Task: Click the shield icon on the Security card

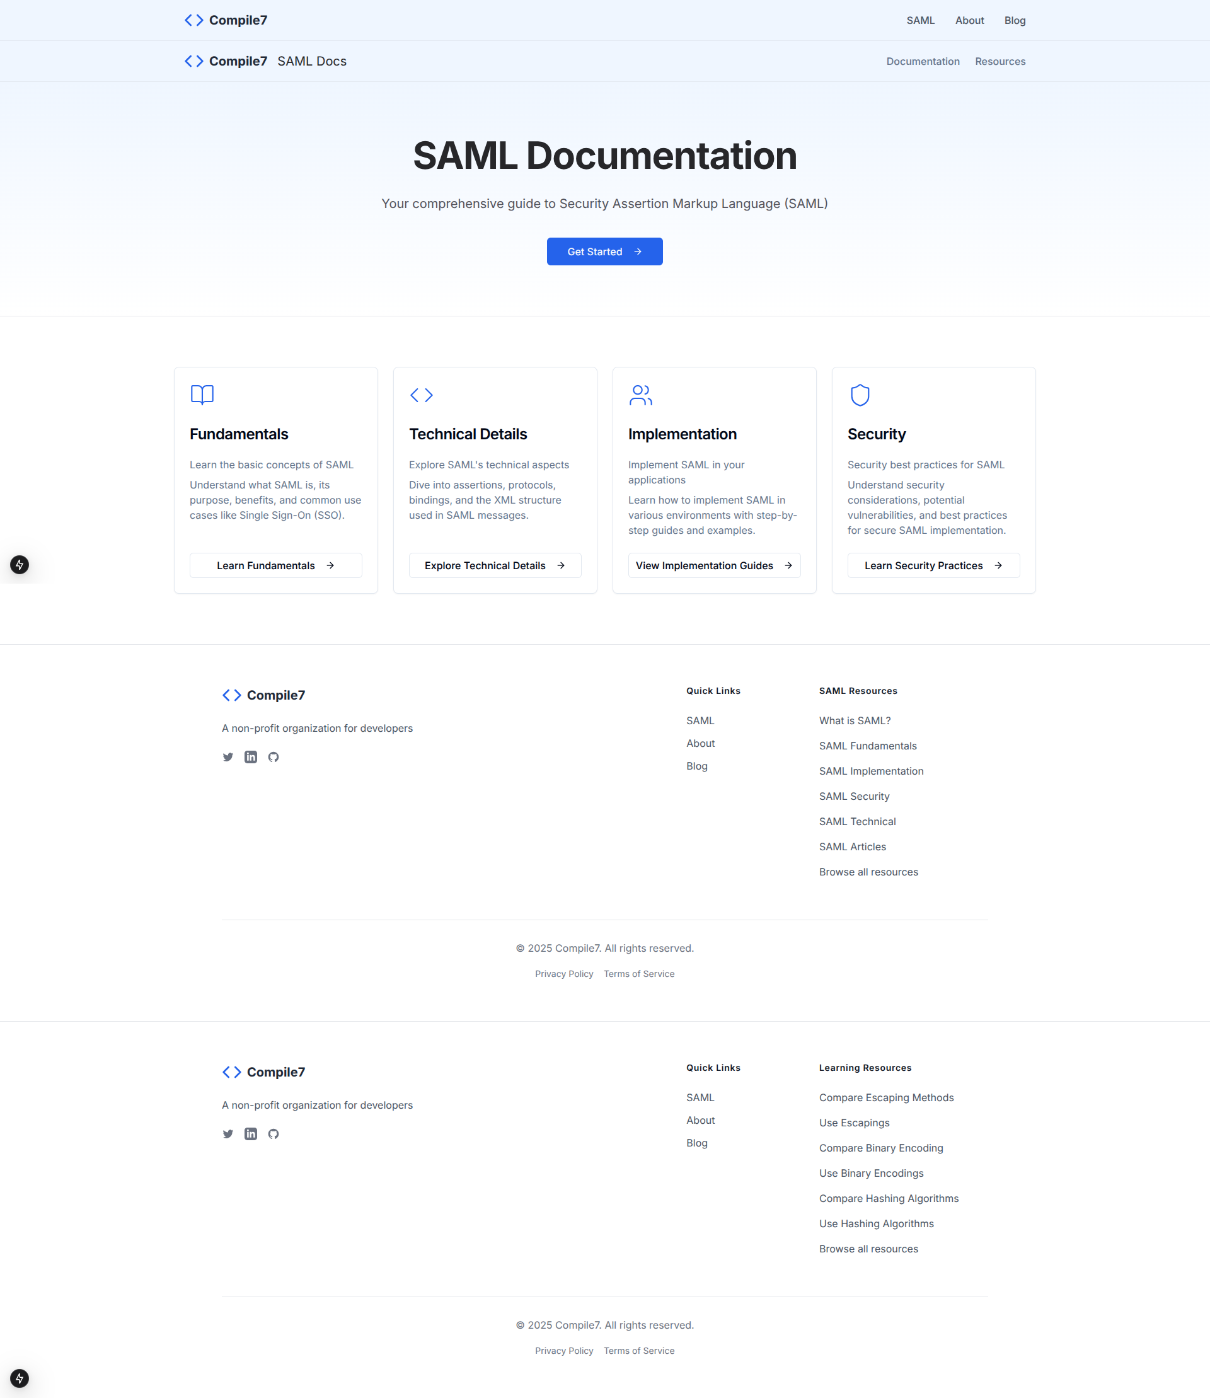Action: point(860,395)
